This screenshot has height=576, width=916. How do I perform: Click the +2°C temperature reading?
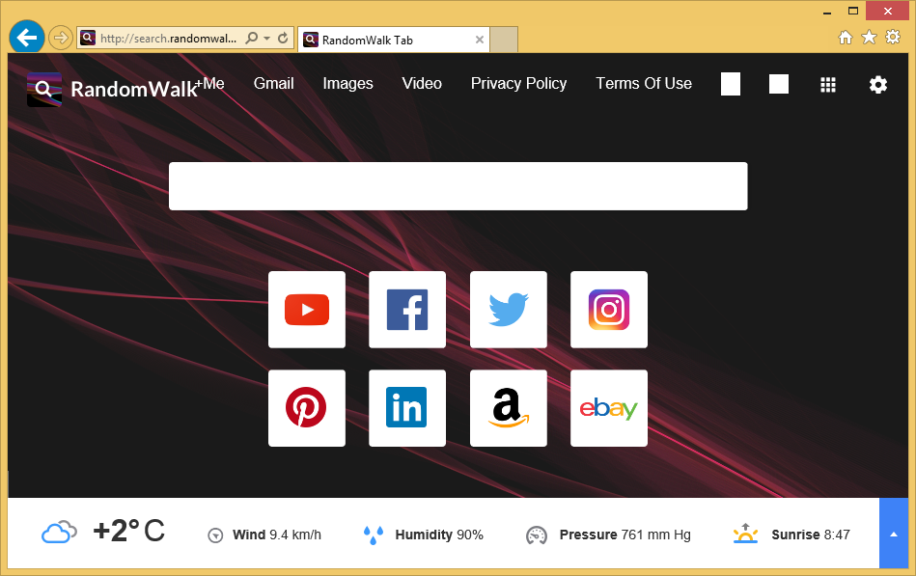[x=129, y=531]
